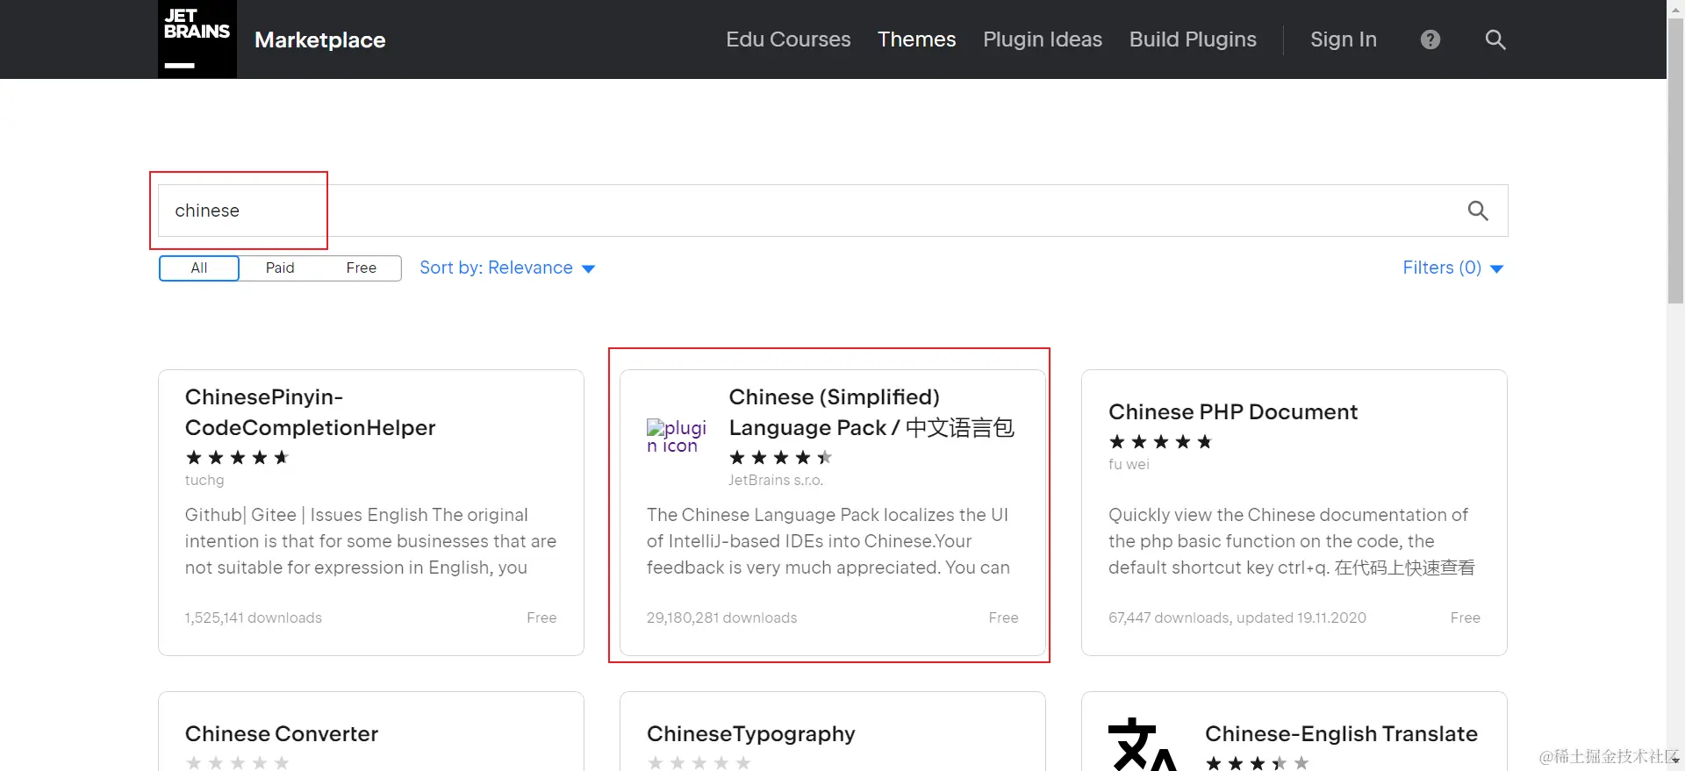The width and height of the screenshot is (1685, 771).
Task: Open the Sort by: Relevance dropdown
Action: [507, 268]
